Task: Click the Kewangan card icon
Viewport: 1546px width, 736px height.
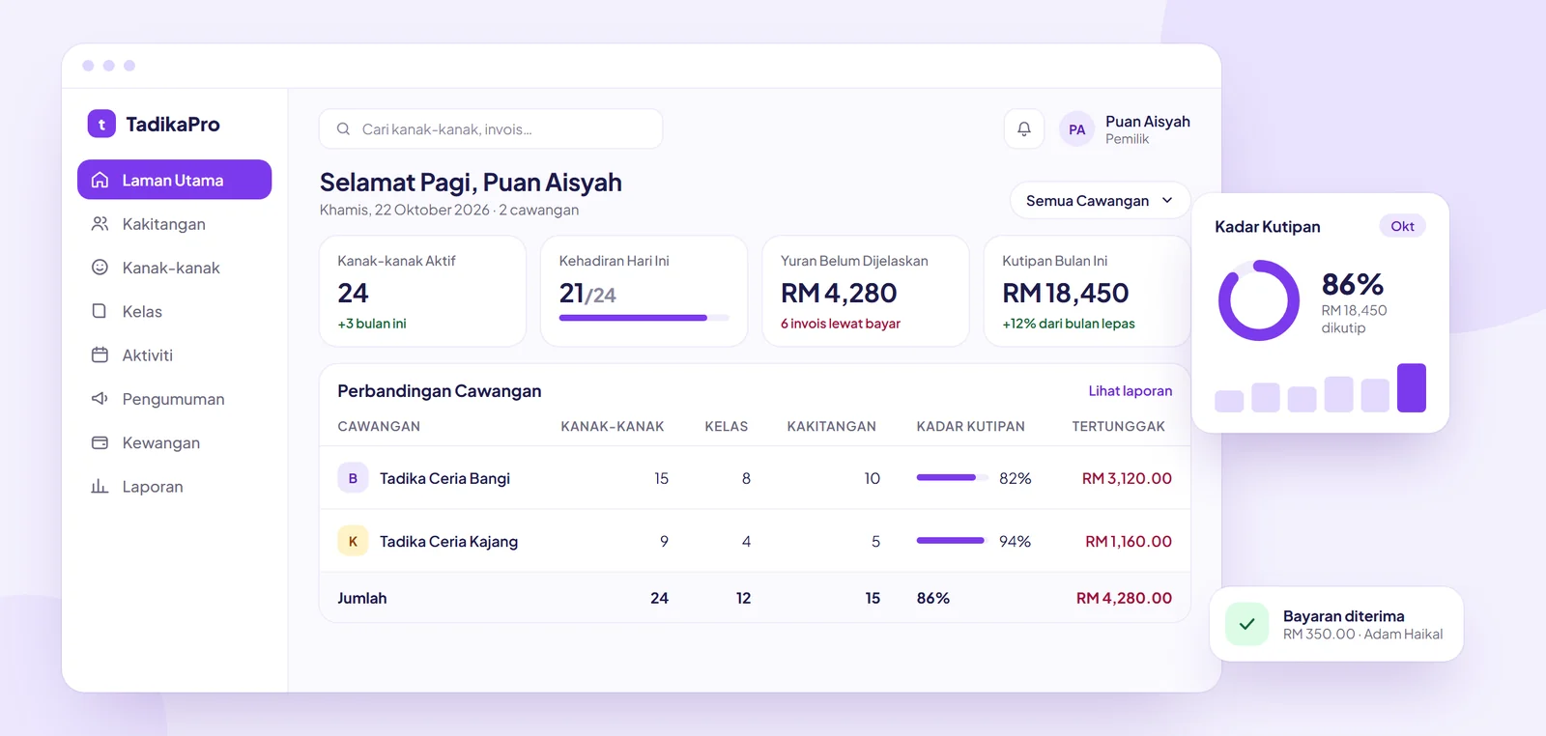Action: (x=100, y=442)
